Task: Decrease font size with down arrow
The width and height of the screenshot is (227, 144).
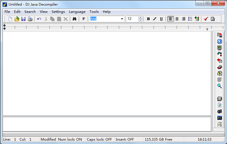Action: click(140, 20)
